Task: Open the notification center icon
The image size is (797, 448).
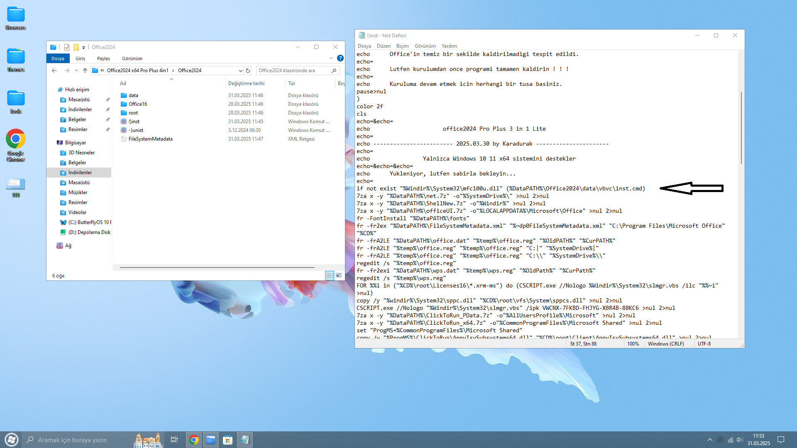Action: coord(781,440)
